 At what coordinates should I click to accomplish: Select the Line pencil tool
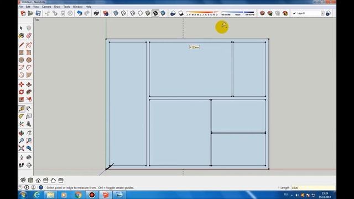(x=21, y=45)
